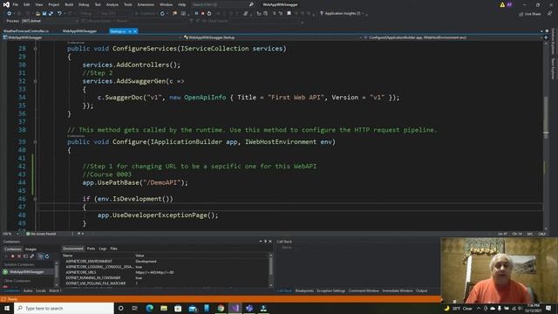Screen dimensions: 558x314
Task: Click the Open File folder icon
Action: pos(37,14)
